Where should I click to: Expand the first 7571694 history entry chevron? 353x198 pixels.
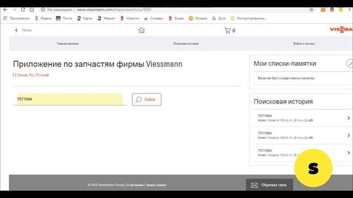[349, 118]
